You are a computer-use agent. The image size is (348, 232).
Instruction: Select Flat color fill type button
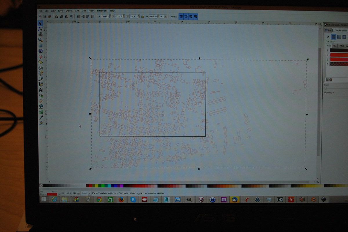pyautogui.click(x=333, y=37)
